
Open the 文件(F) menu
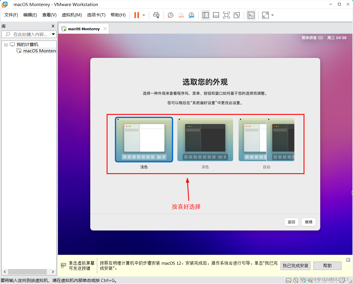(x=11, y=15)
